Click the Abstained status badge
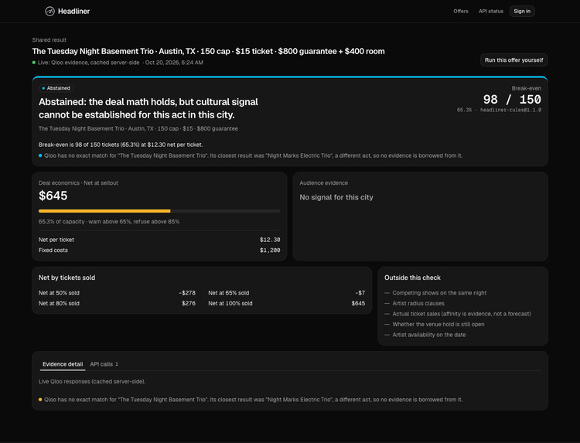580x443 pixels. 56,88
